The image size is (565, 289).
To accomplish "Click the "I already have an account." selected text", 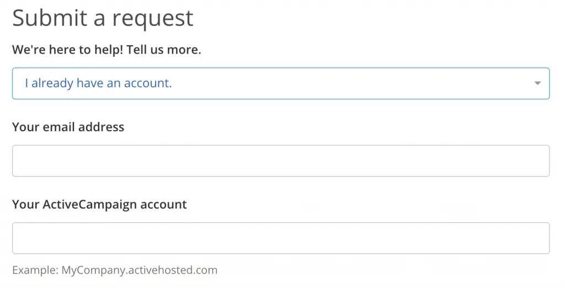I will [98, 83].
